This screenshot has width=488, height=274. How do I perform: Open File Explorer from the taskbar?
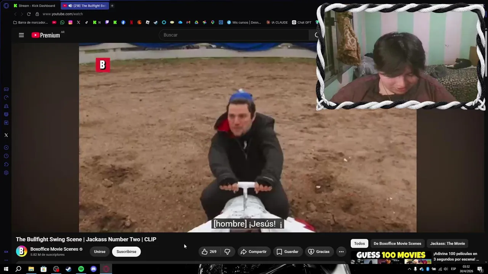31,269
